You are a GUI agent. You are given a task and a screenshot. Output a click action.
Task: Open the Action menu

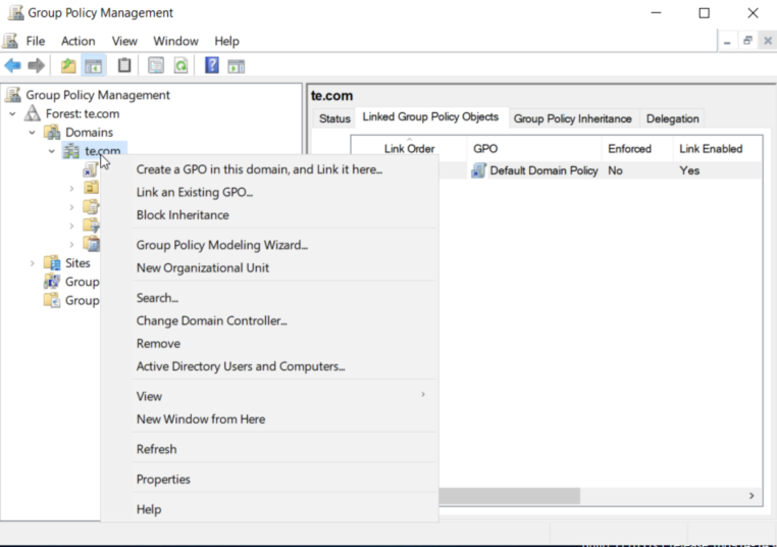coord(78,41)
